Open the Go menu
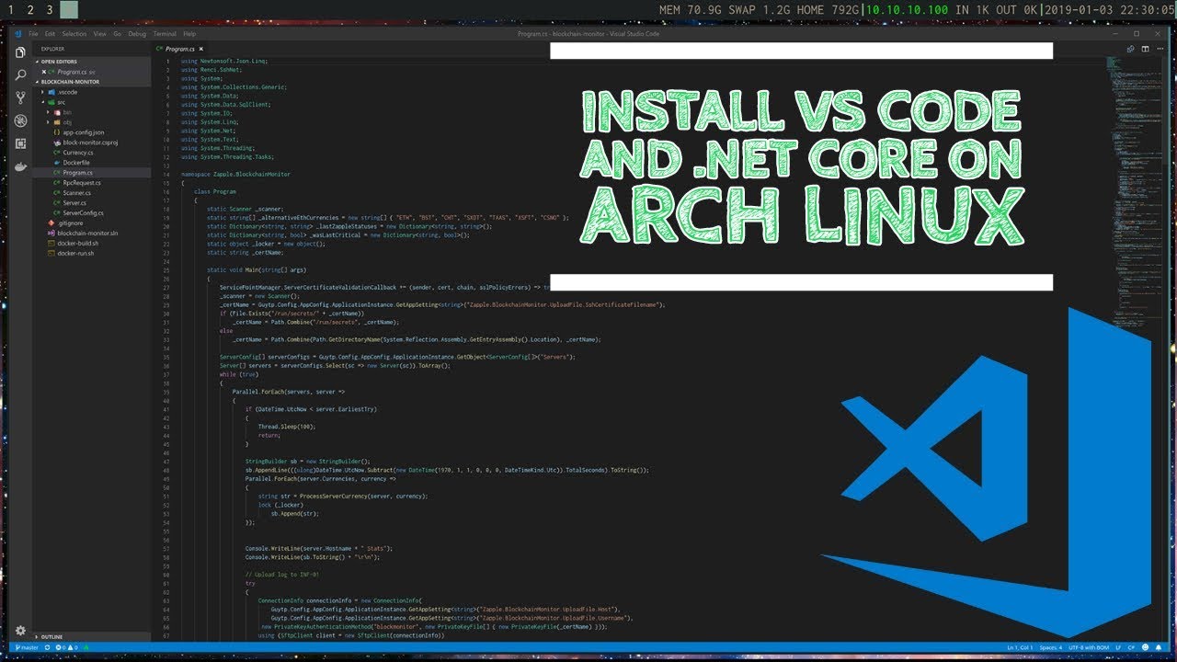Viewport: 1177px width, 662px height. 117,34
